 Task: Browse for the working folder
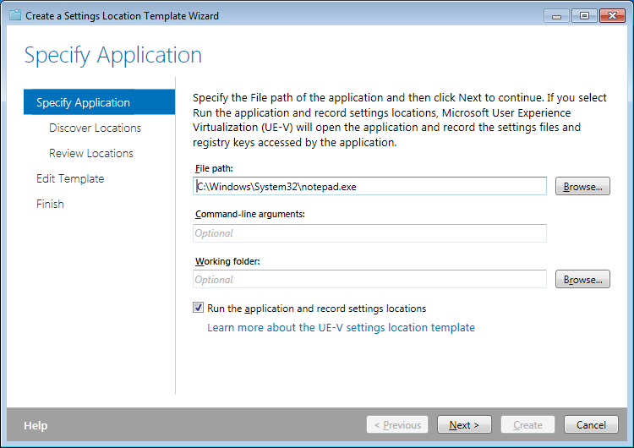(582, 280)
